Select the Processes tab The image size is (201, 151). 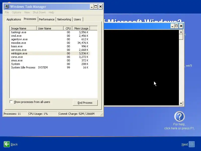click(30, 19)
